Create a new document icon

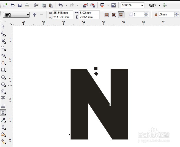click(x=5, y=5)
